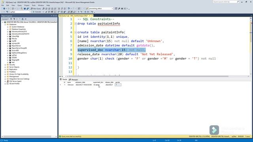The width and height of the screenshot is (253, 142).
Task: Click the disconnect plug icon in Object Explorer
Action: pyautogui.click(x=14, y=19)
